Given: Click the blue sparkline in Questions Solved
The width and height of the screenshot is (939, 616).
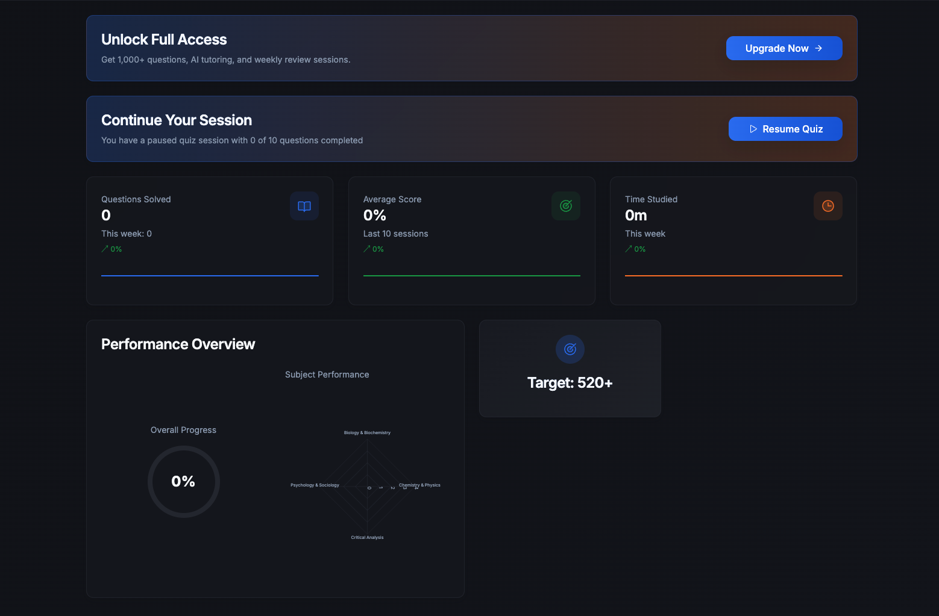Looking at the screenshot, I should tap(210, 276).
